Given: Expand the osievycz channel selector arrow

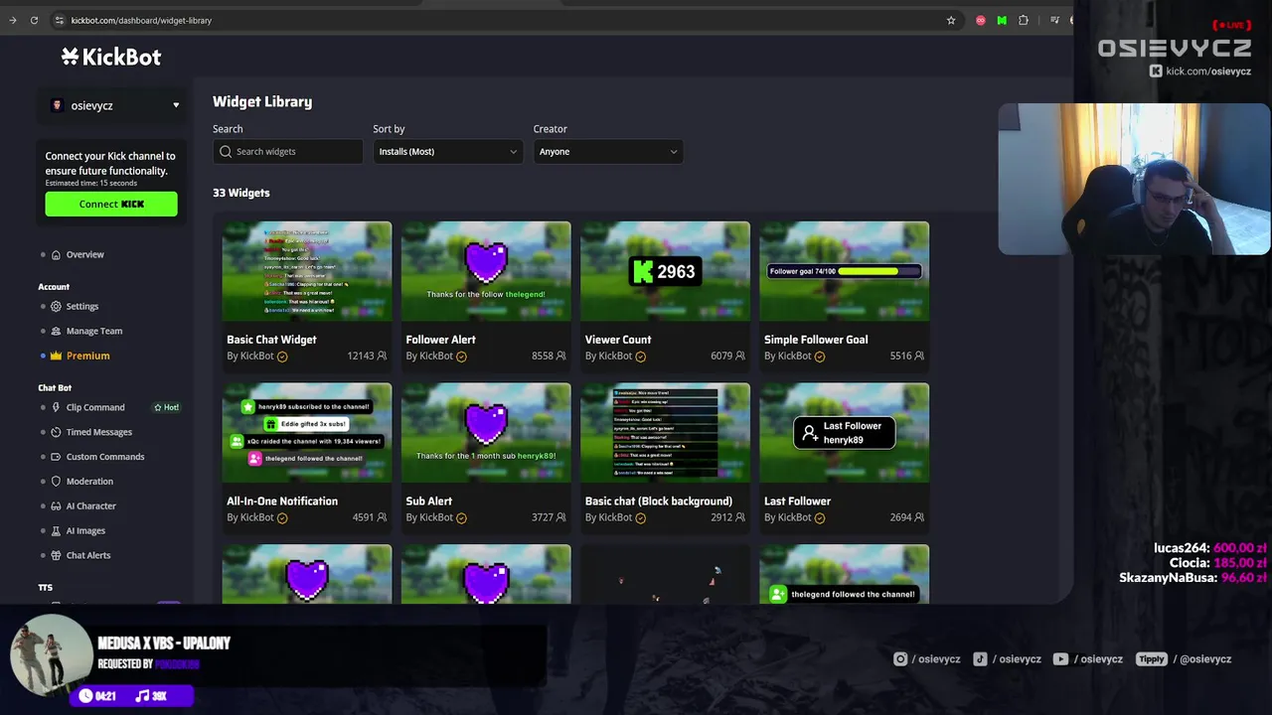Looking at the screenshot, I should pyautogui.click(x=176, y=105).
